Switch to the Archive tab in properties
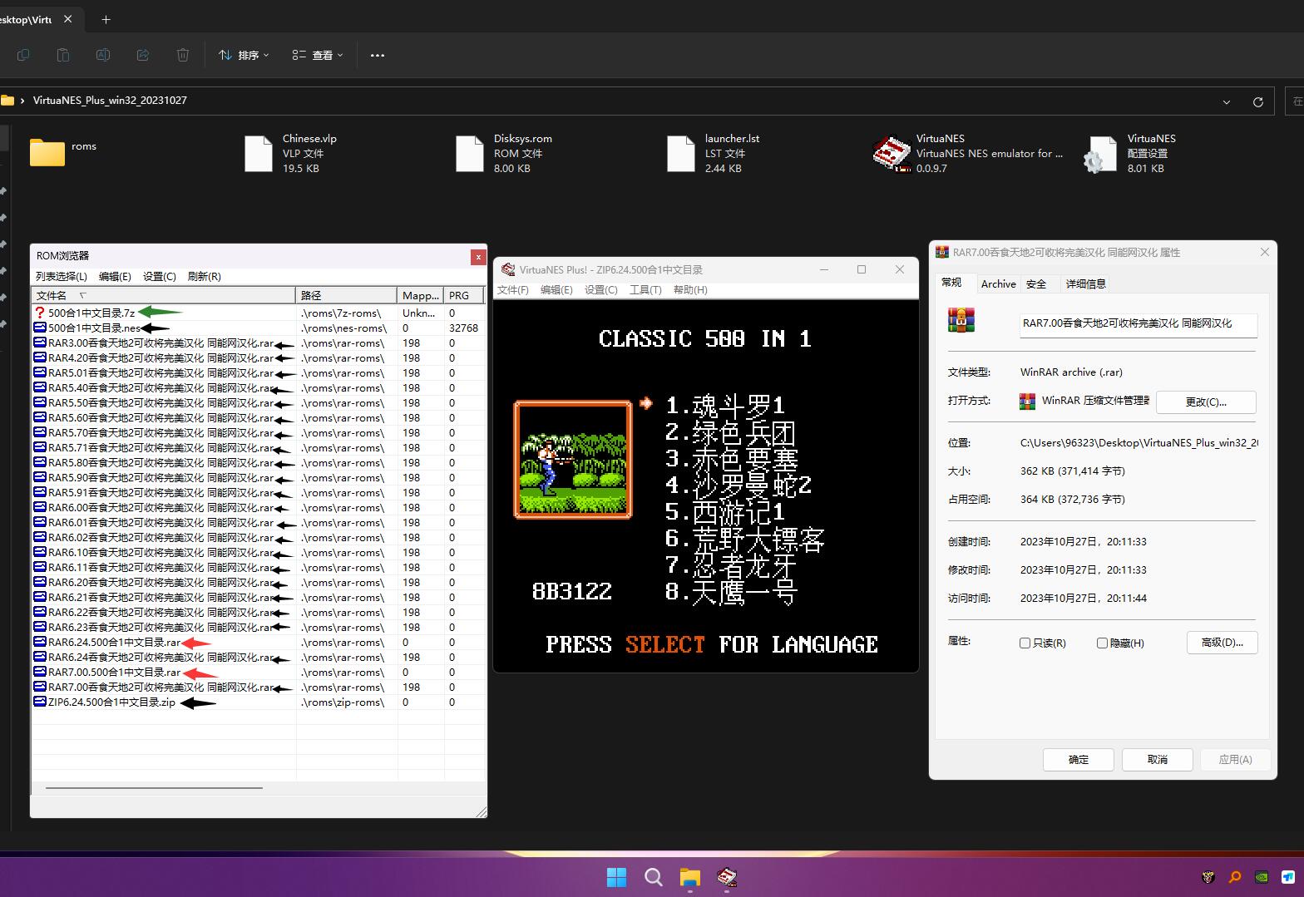 (998, 283)
